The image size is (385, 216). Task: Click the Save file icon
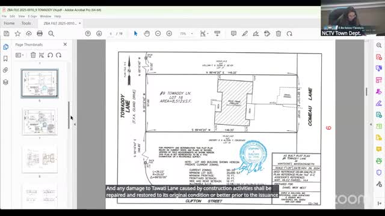coord(7,34)
